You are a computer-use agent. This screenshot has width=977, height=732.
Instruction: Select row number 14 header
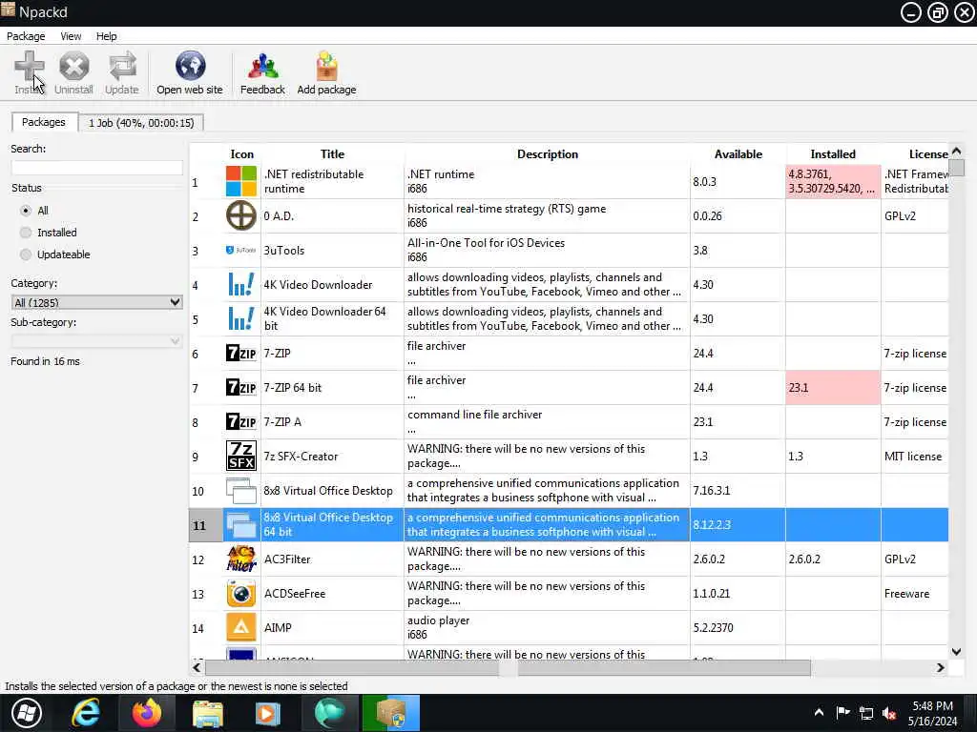point(206,628)
